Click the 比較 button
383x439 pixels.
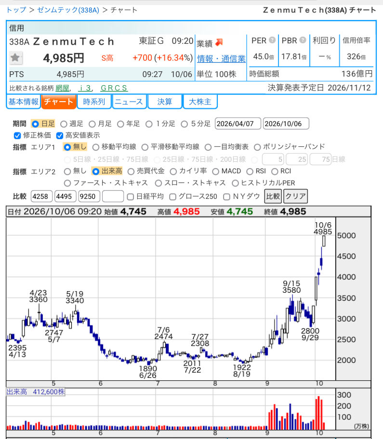[273, 196]
